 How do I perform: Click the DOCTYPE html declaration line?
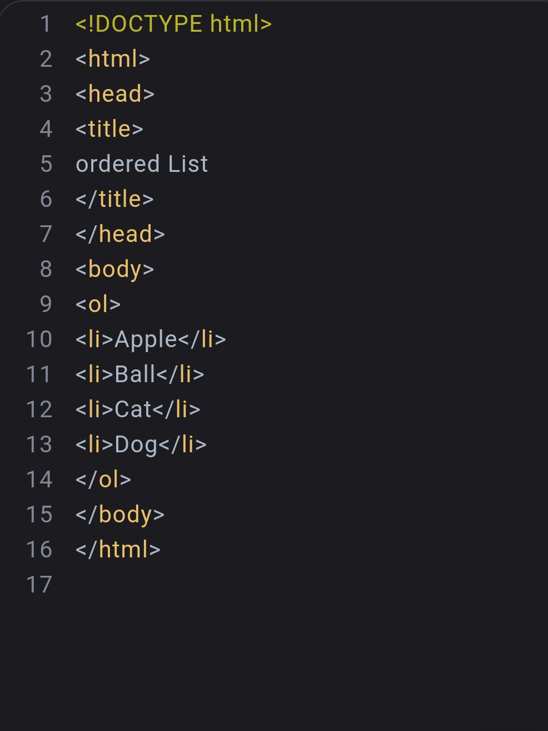(x=173, y=24)
